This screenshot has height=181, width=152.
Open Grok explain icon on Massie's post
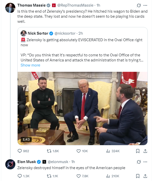point(139,5)
